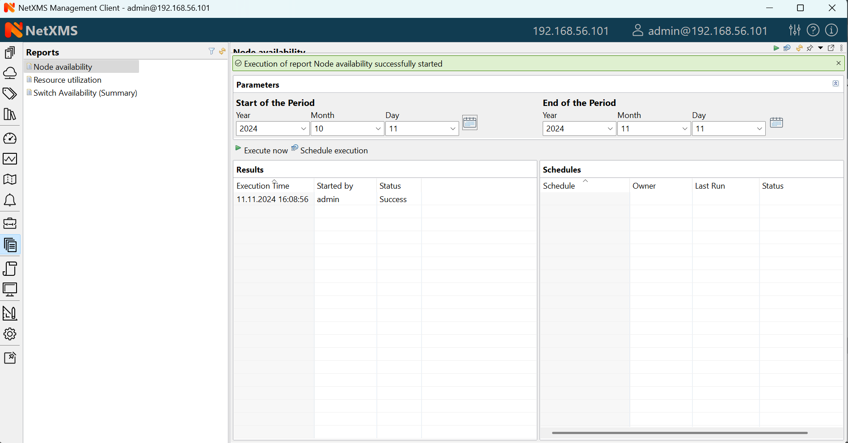Viewport: 848px width, 443px height.
Task: Open the configuration gear icon in sidebar
Action: click(x=10, y=334)
